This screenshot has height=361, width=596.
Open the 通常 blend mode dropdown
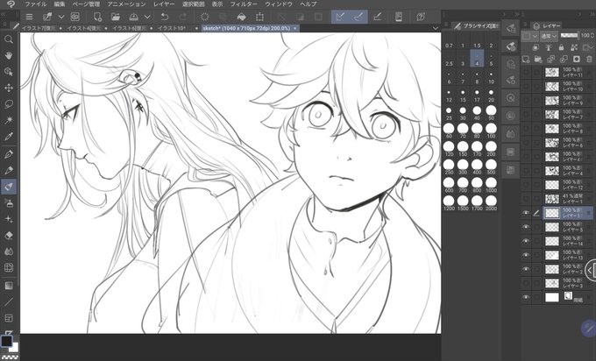(549, 36)
